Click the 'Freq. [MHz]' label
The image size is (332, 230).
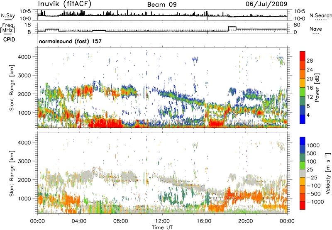point(8,28)
